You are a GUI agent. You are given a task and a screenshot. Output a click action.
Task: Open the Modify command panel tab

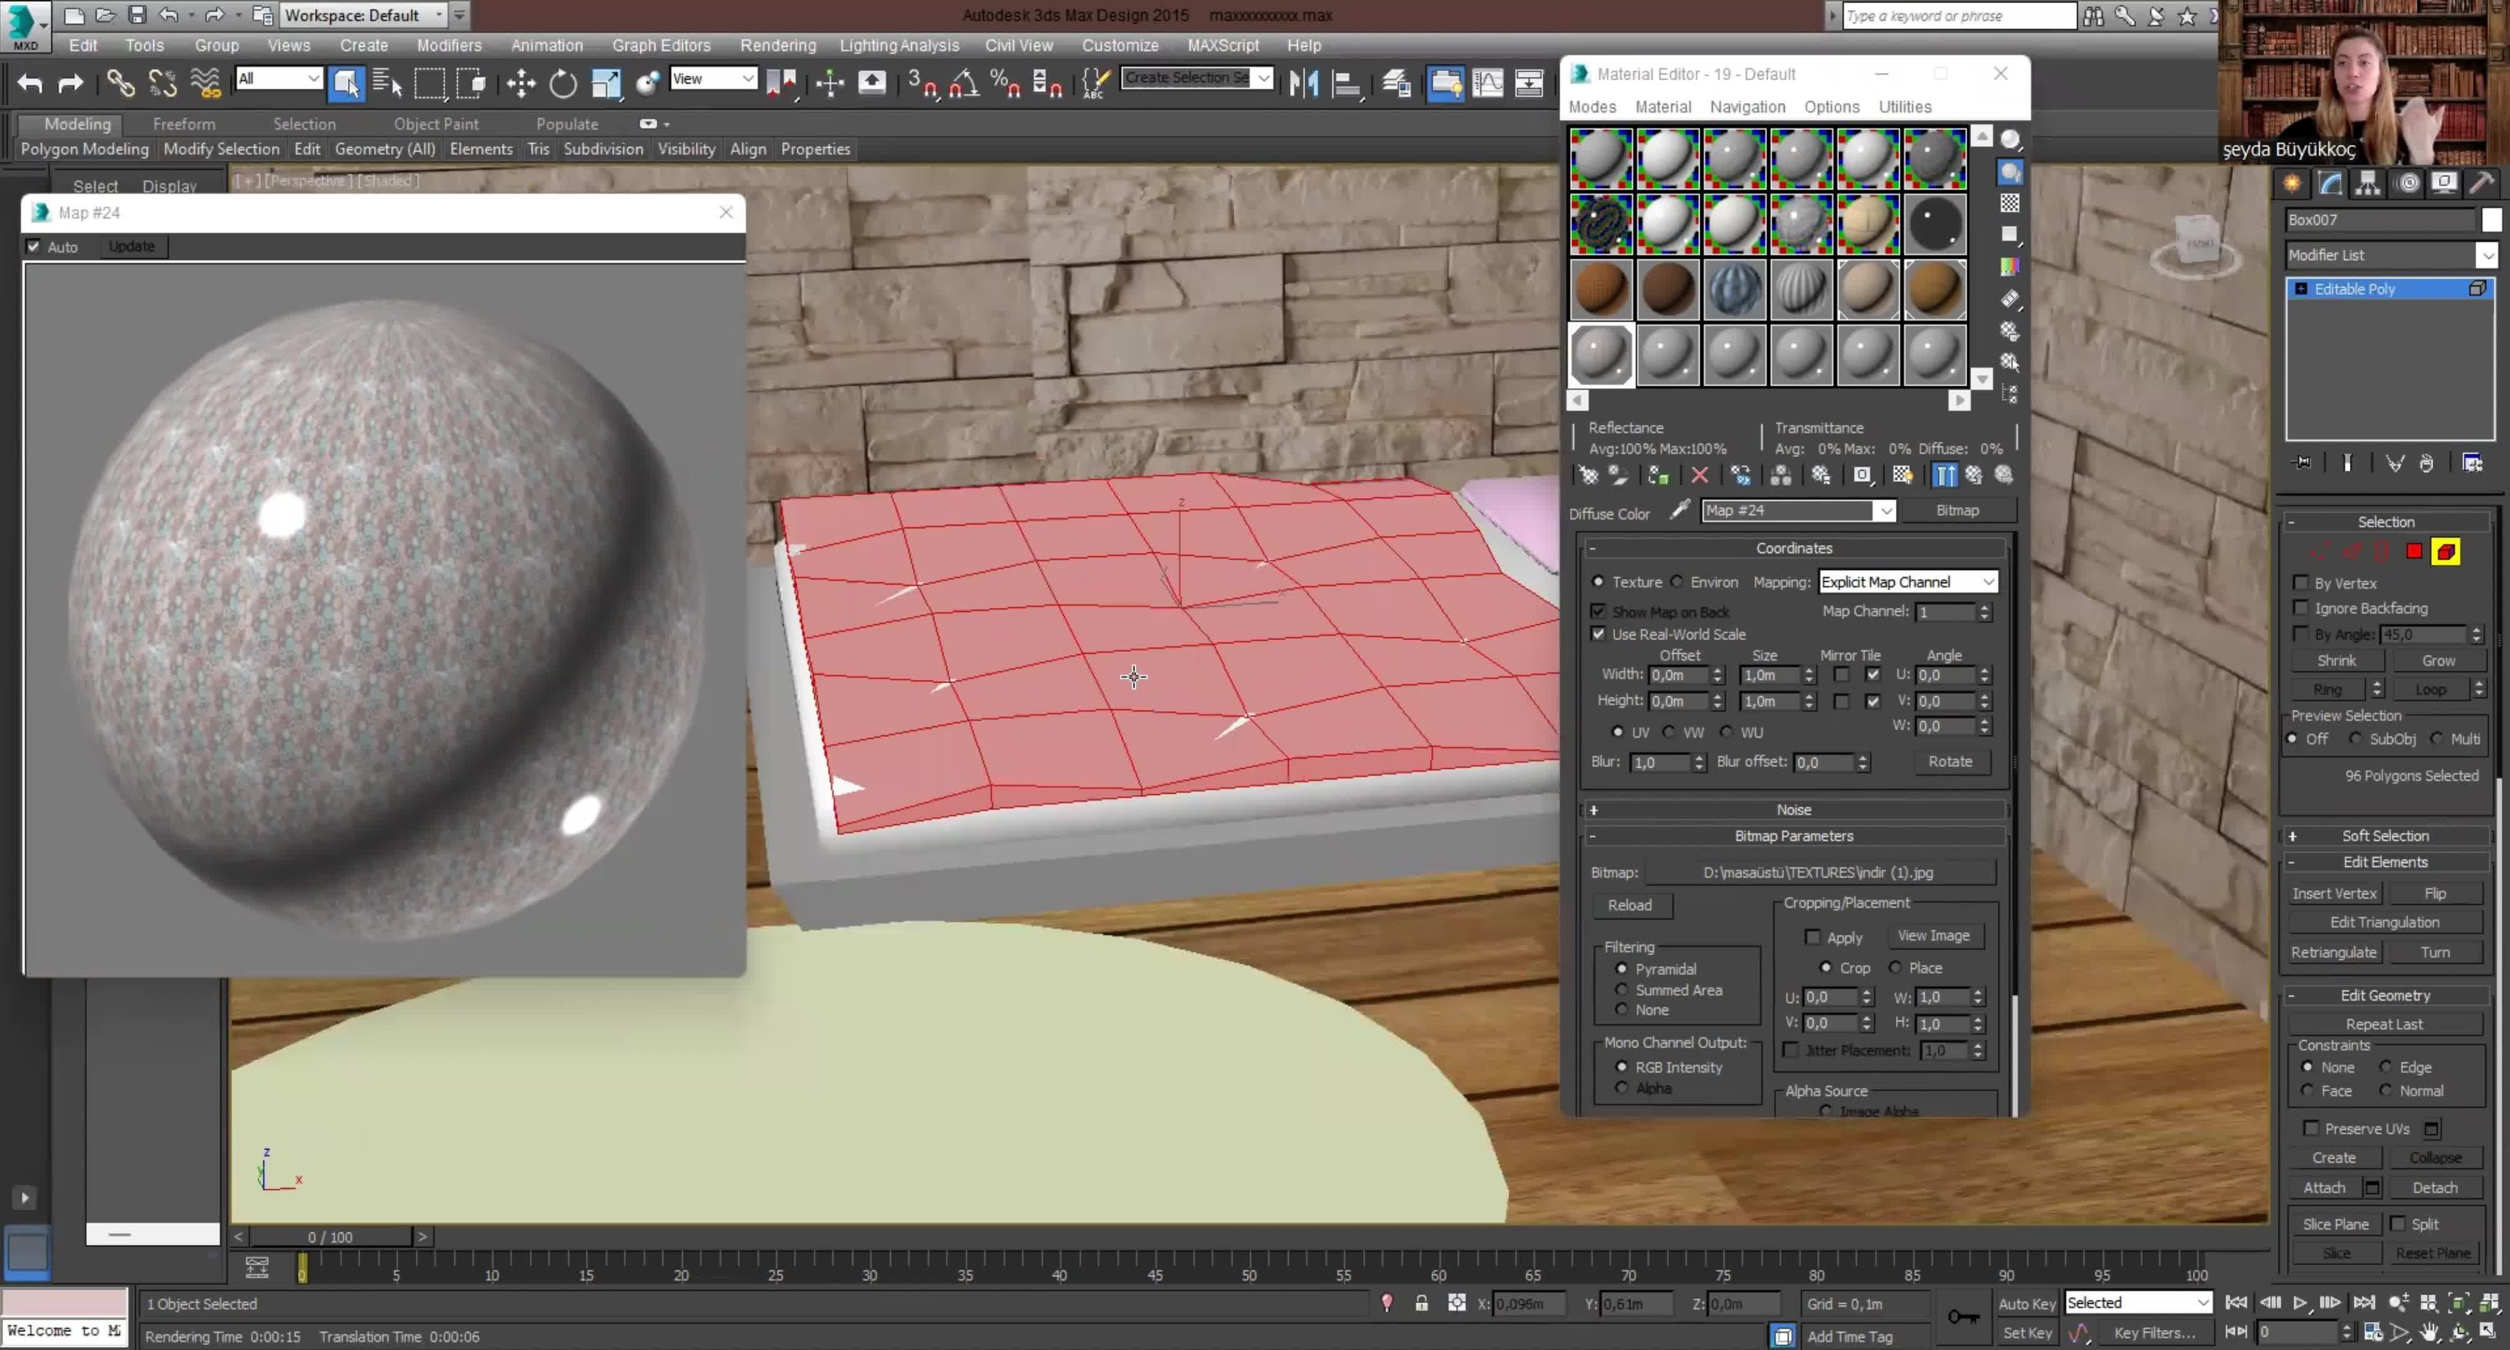pos(2330,183)
